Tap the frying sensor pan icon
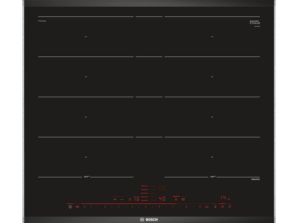298x223 pixels. pos(122,199)
